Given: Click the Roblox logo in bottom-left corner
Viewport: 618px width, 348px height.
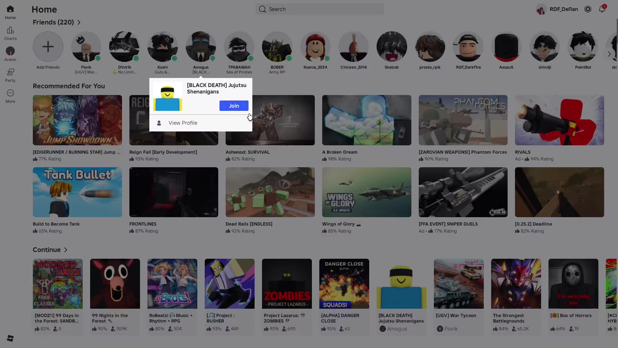Looking at the screenshot, I should pyautogui.click(x=10, y=338).
